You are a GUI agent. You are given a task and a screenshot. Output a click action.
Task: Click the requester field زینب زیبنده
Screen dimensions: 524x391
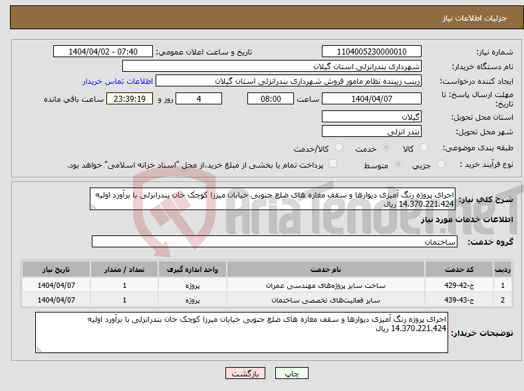pos(289,81)
